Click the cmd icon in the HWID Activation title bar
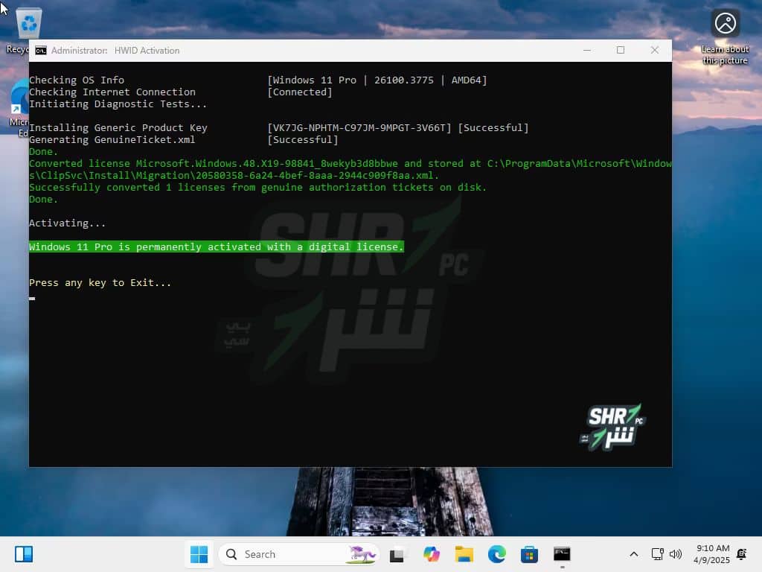Viewport: 762px width, 572px height. point(41,51)
